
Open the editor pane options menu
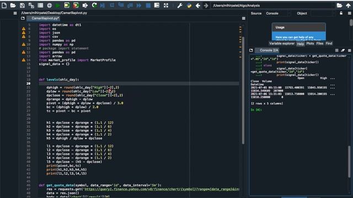click(244, 18)
